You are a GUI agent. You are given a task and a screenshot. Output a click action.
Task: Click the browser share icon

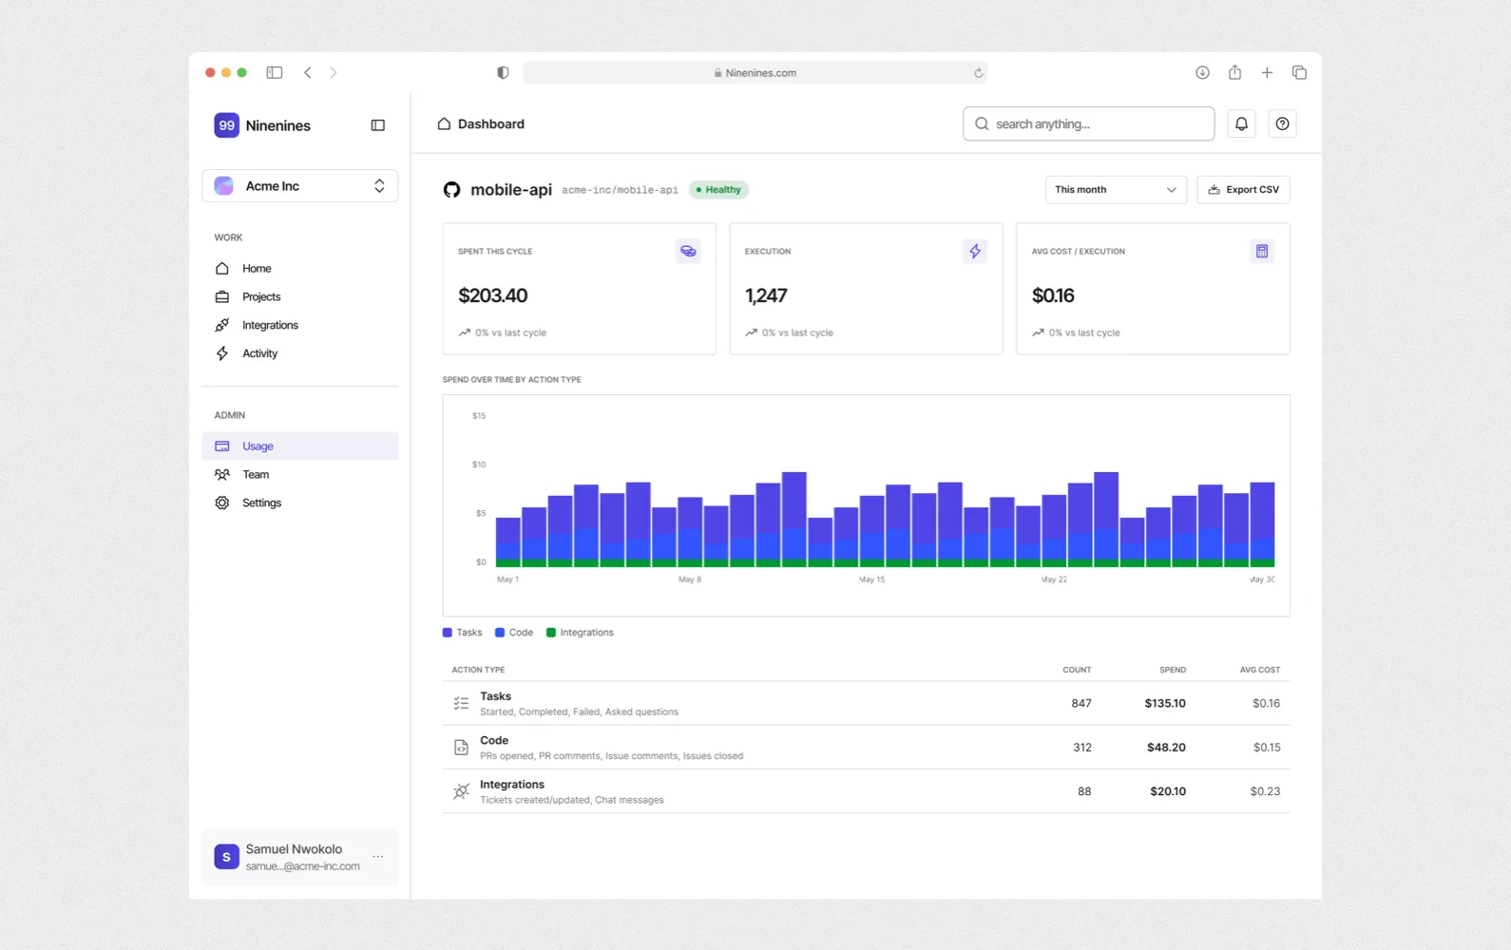(x=1234, y=72)
